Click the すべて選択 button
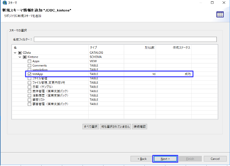 click(x=91, y=127)
